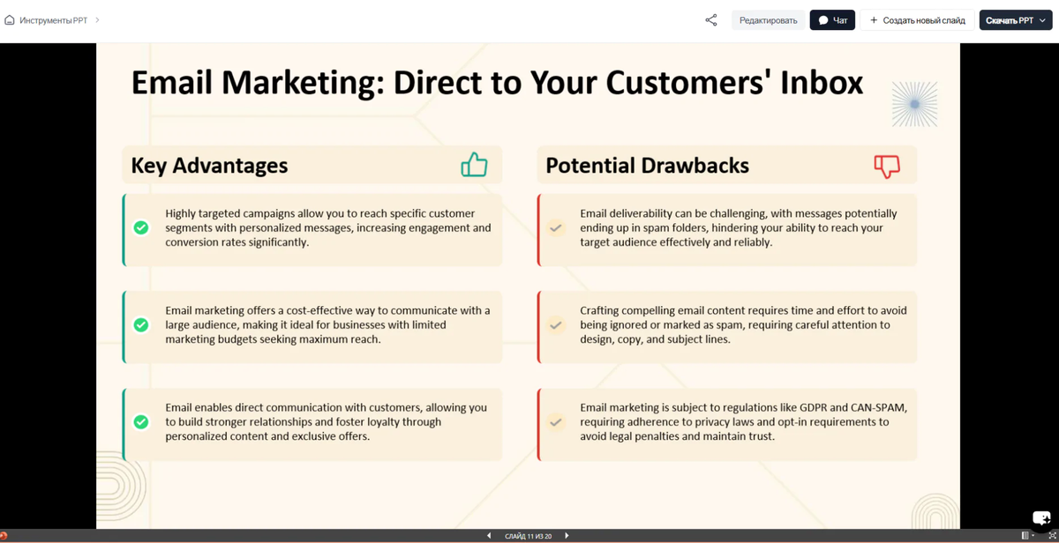The width and height of the screenshot is (1059, 543).
Task: Go to previous slide arrow
Action: point(489,536)
